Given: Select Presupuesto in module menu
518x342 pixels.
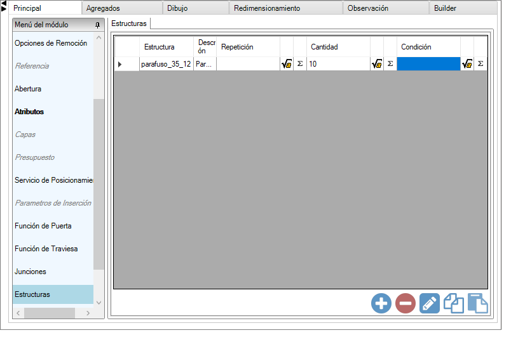Looking at the screenshot, I should pyautogui.click(x=35, y=157).
